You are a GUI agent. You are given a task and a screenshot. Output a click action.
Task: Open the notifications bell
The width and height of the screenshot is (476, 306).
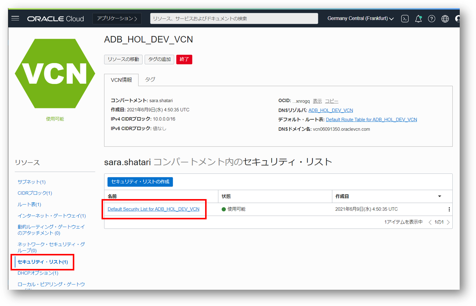tap(418, 19)
